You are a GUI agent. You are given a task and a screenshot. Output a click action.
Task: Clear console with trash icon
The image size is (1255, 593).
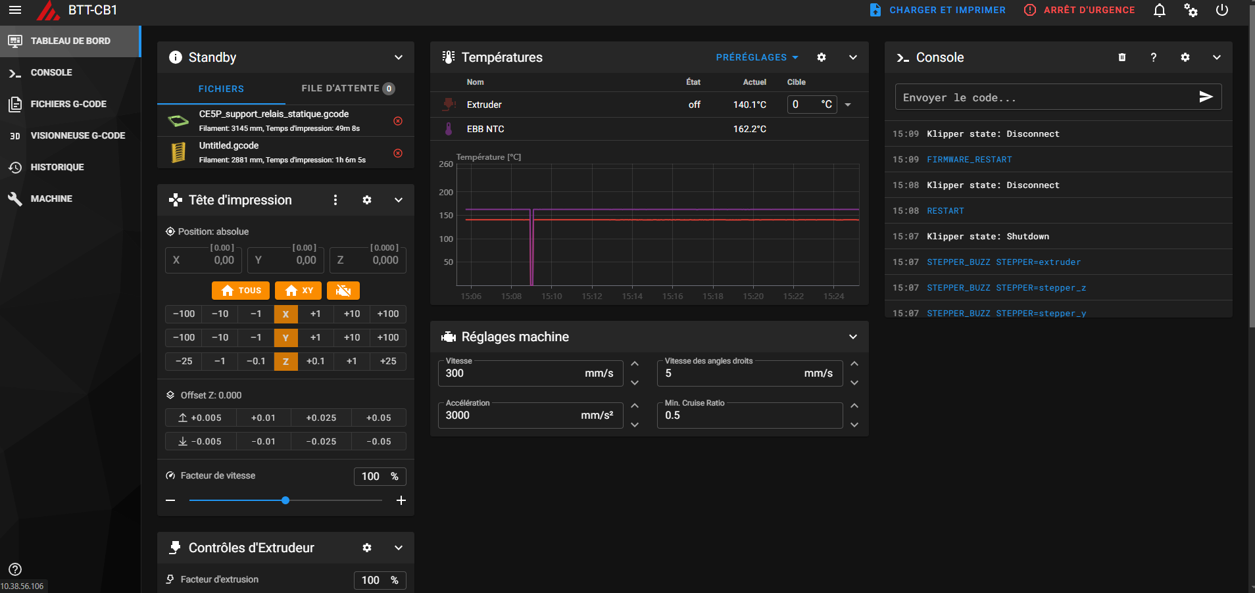click(1122, 58)
